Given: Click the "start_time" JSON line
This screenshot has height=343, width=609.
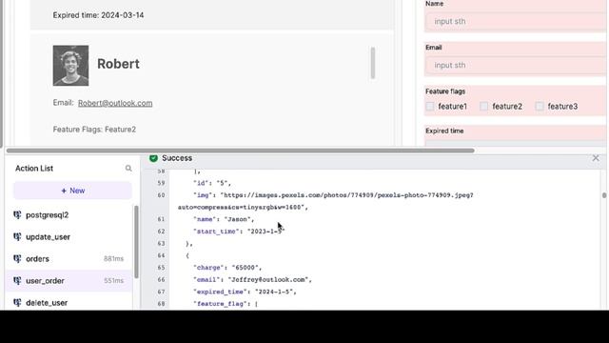Looking at the screenshot, I should [x=239, y=232].
